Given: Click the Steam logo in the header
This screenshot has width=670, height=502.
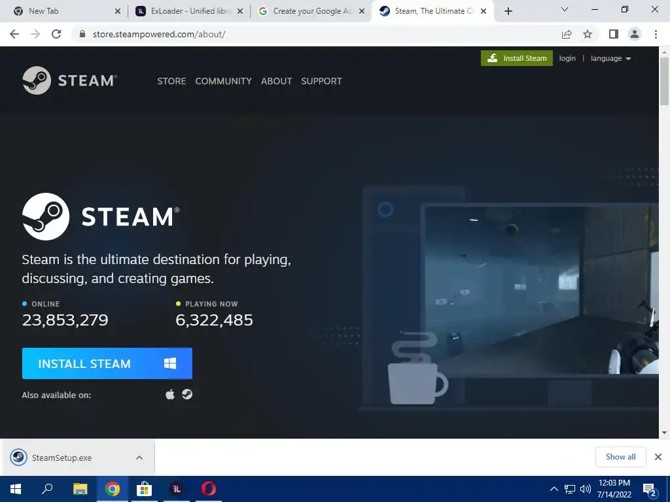Looking at the screenshot, I should [x=69, y=80].
